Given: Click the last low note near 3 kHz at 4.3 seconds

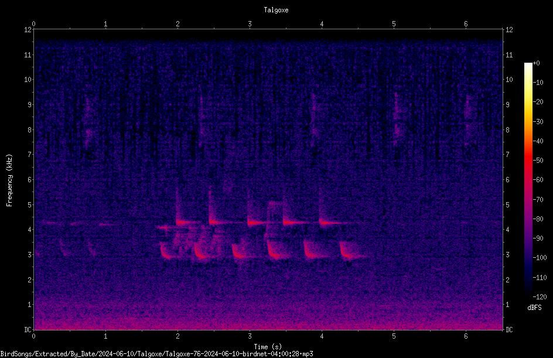Looking at the screenshot, I should pos(349,250).
